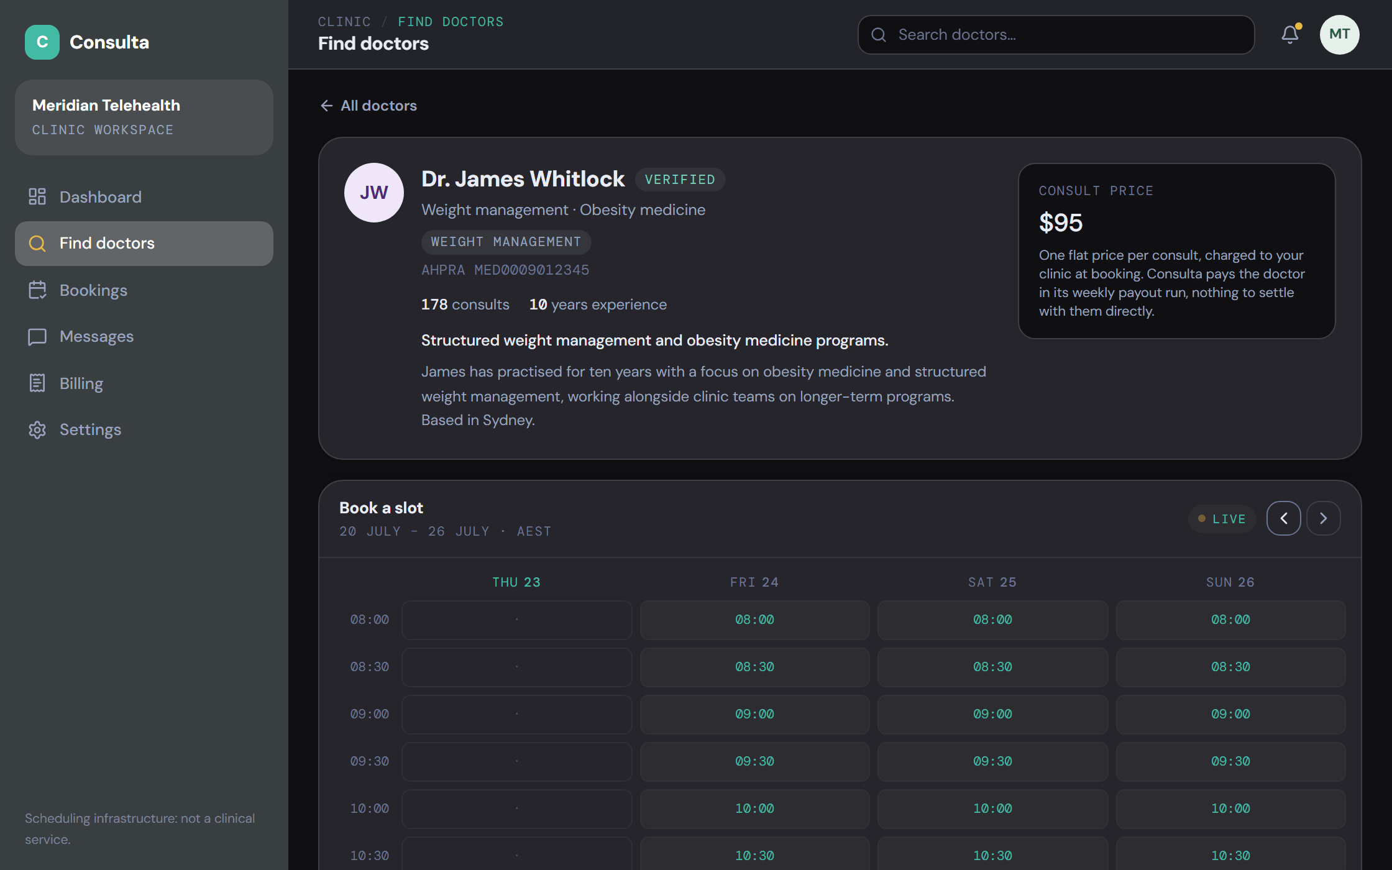Open Billing in the sidebar
The height and width of the screenshot is (870, 1392).
[144, 383]
